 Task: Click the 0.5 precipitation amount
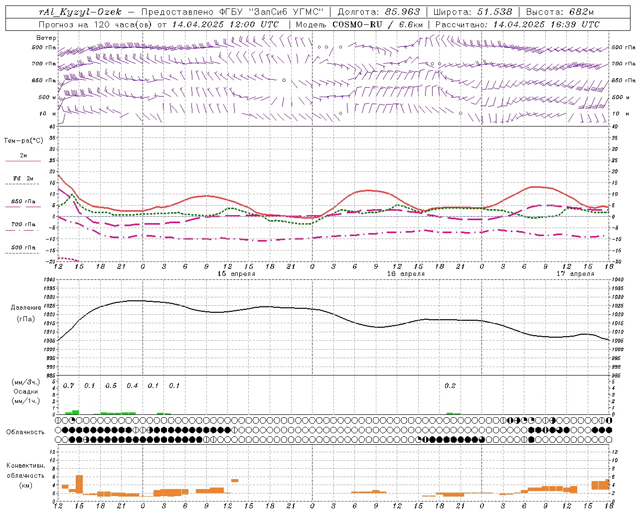[111, 386]
